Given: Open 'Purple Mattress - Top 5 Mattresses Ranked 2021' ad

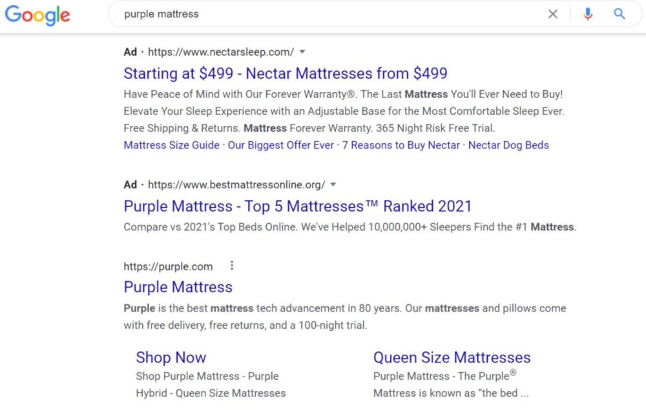Looking at the screenshot, I should (297, 206).
